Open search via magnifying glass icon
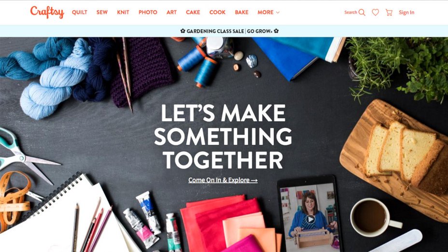Image resolution: width=448 pixels, height=252 pixels. [362, 12]
